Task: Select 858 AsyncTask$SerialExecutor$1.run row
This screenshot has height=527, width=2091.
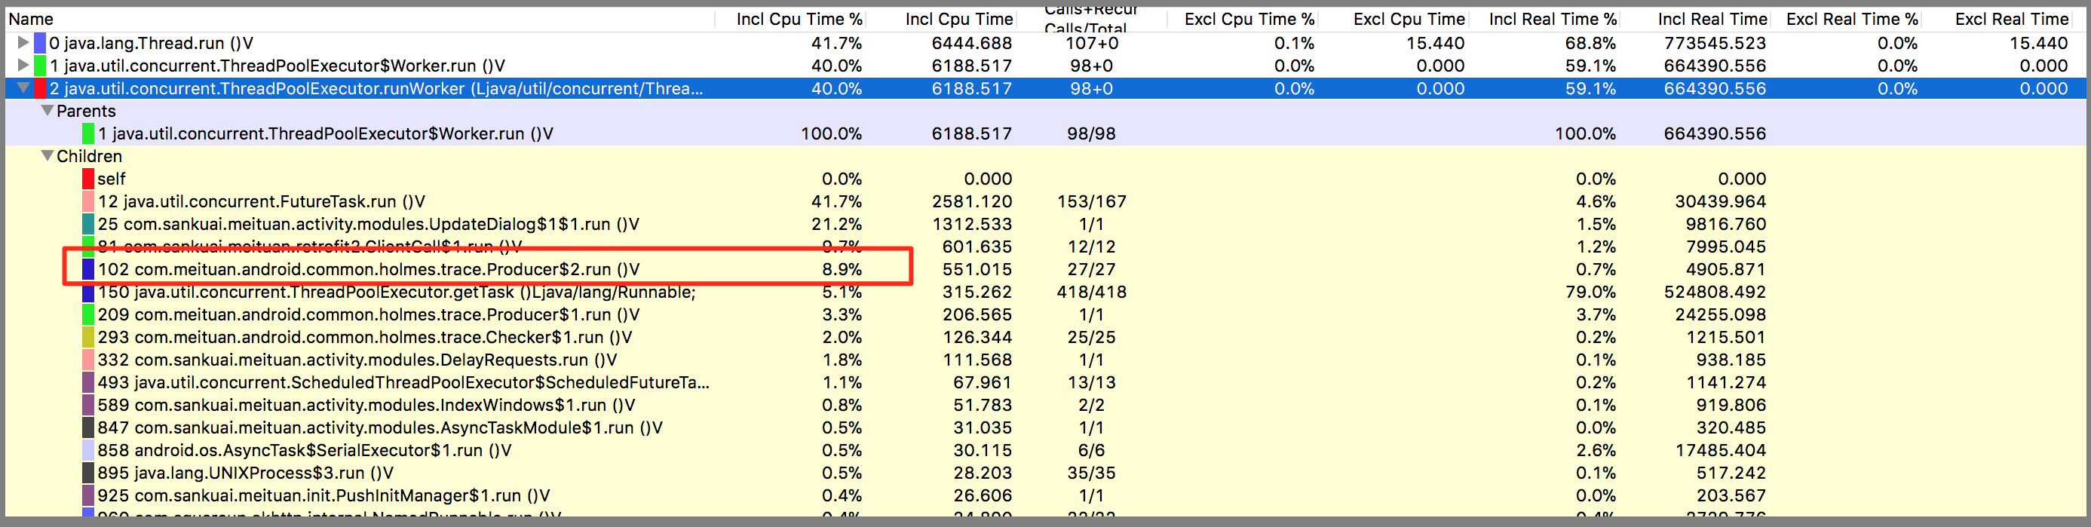Action: (1045, 450)
